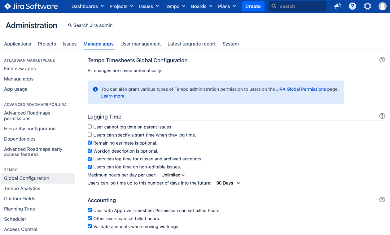The image size is (390, 235).
Task: Open the notifications megaphone icon
Action: click(337, 6)
